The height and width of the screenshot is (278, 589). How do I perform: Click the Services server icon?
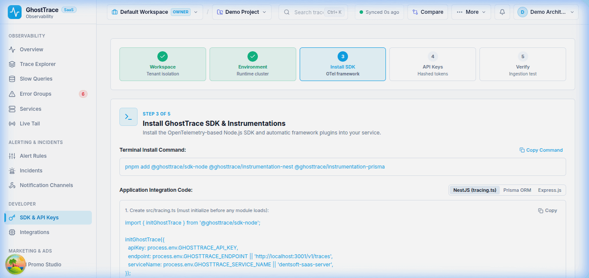click(x=12, y=109)
